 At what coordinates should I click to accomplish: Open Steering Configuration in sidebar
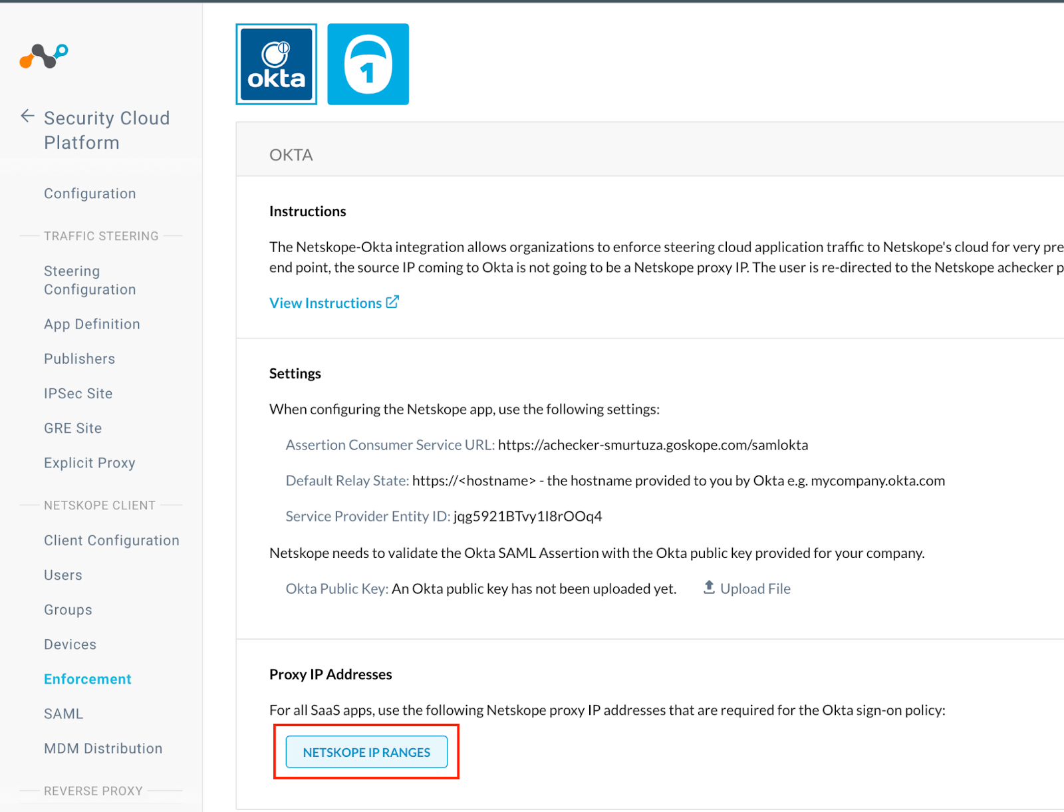[x=90, y=280]
